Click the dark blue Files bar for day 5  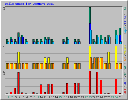coord(23,40)
